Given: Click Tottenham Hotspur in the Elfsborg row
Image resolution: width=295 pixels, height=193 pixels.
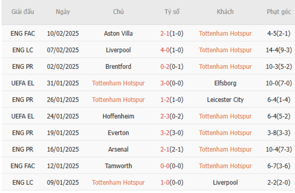Looking at the screenshot, I should (118, 83).
